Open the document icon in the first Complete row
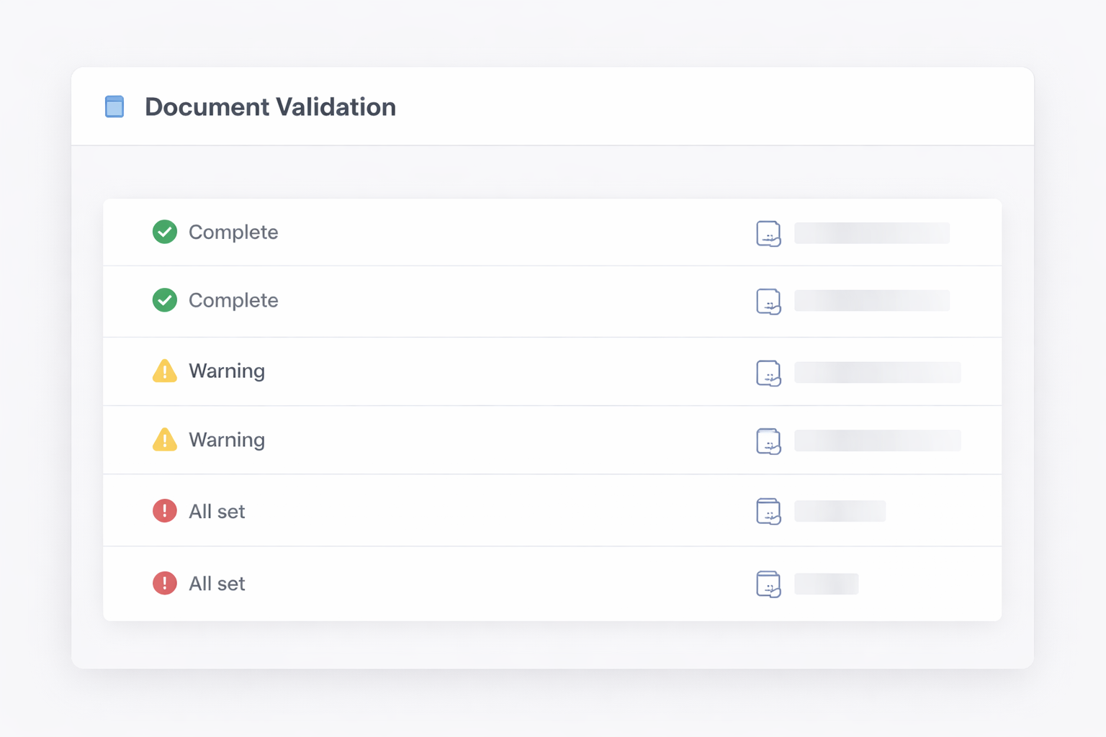Image resolution: width=1106 pixels, height=737 pixels. 768,233
